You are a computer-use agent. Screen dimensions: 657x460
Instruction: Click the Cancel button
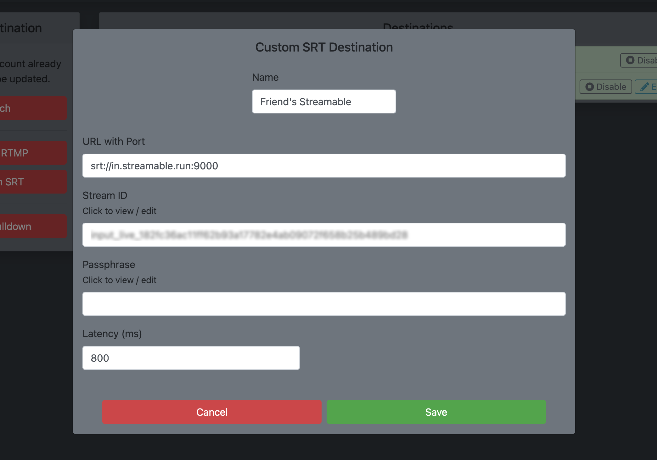click(x=211, y=412)
